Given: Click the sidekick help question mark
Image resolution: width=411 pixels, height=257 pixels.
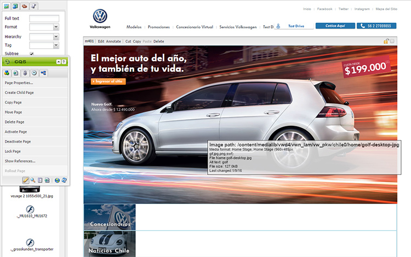Looking at the screenshot, I should (x=64, y=62).
